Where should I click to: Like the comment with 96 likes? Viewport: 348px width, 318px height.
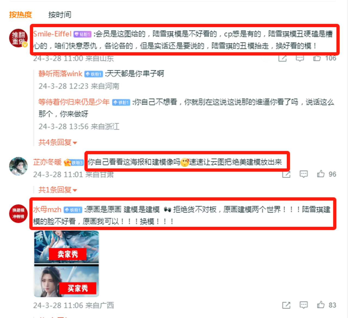coord(321,174)
